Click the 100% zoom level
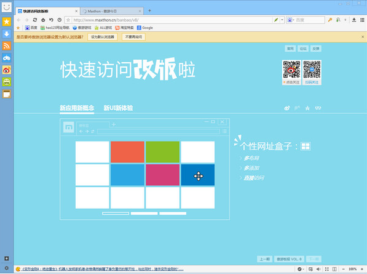 [x=352, y=269]
